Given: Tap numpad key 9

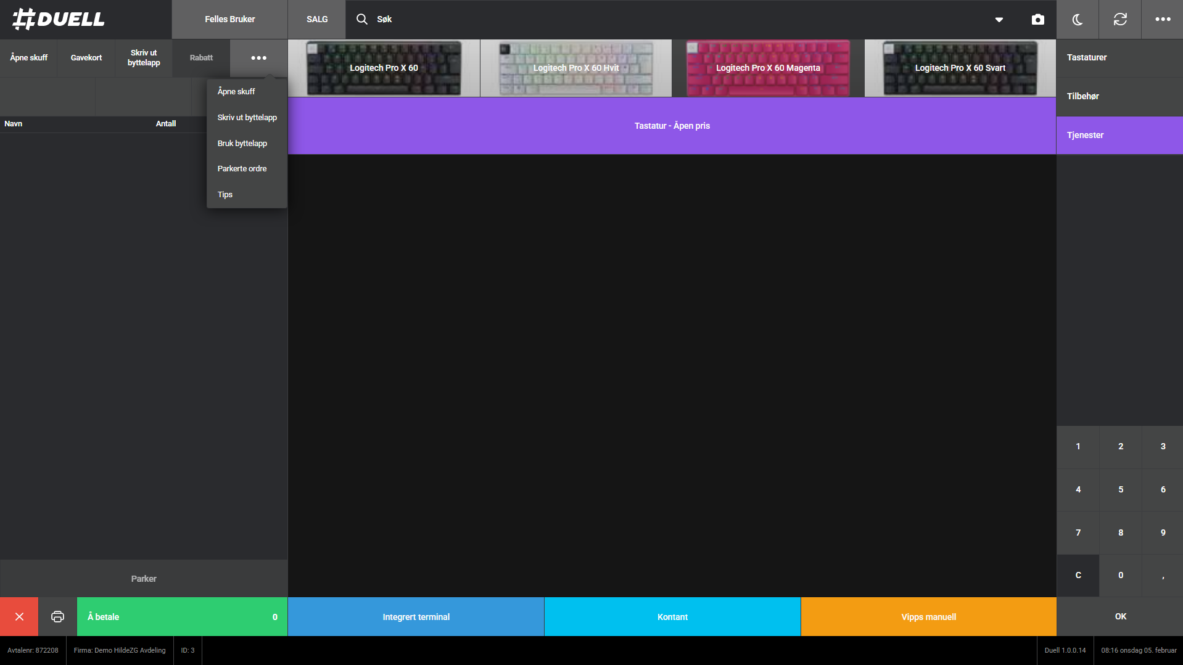Looking at the screenshot, I should 1163,532.
